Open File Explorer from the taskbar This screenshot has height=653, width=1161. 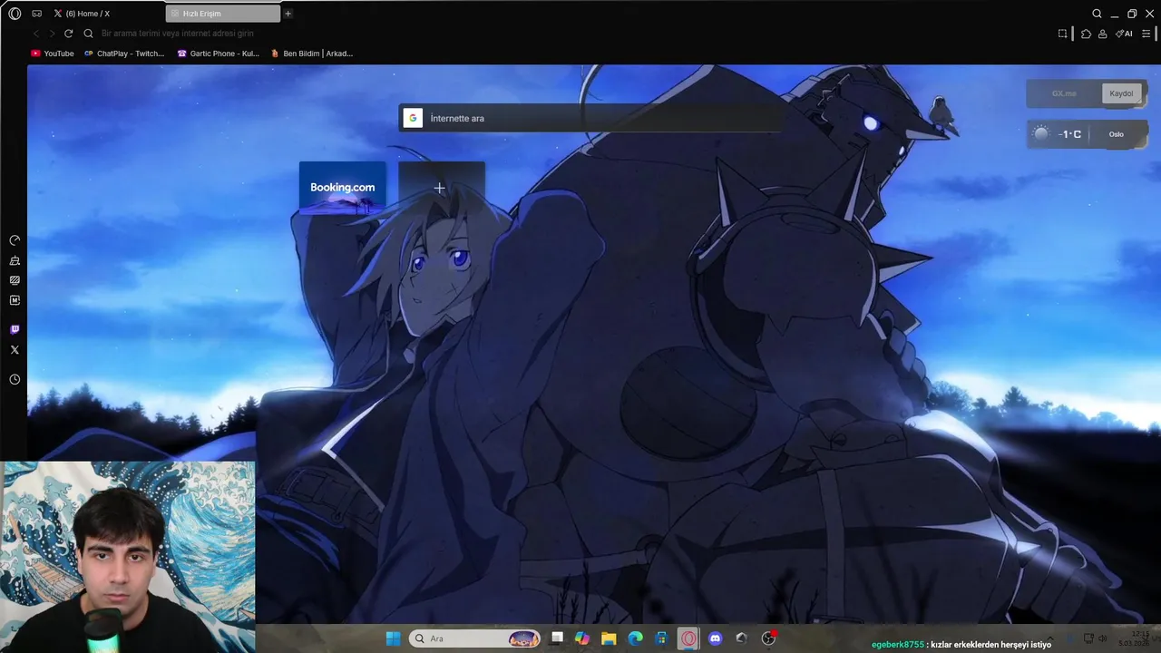(609, 638)
